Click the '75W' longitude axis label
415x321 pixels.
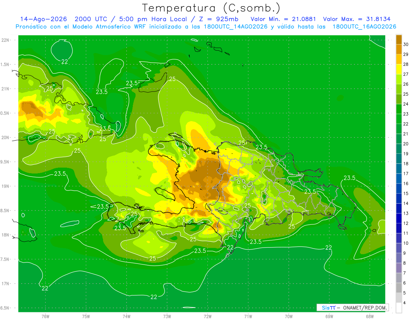coord(86,316)
